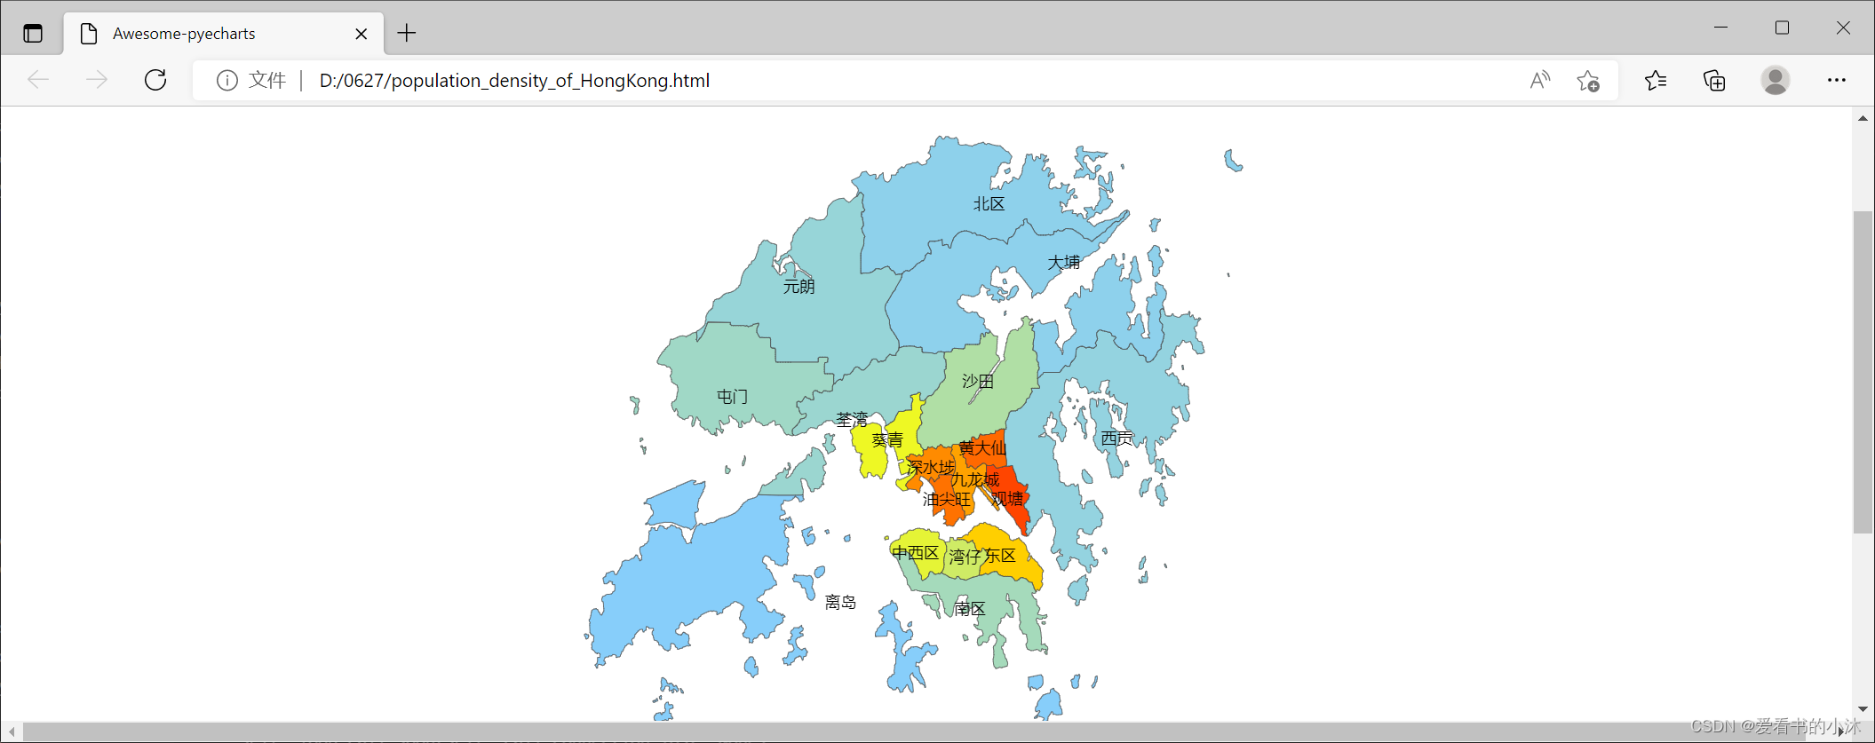1875x743 pixels.
Task: Select the 油尖旺 map region
Action: 947,500
